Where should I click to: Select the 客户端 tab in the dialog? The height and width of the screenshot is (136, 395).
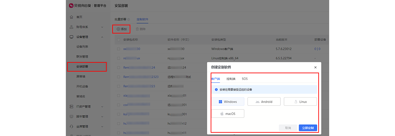click(x=215, y=79)
